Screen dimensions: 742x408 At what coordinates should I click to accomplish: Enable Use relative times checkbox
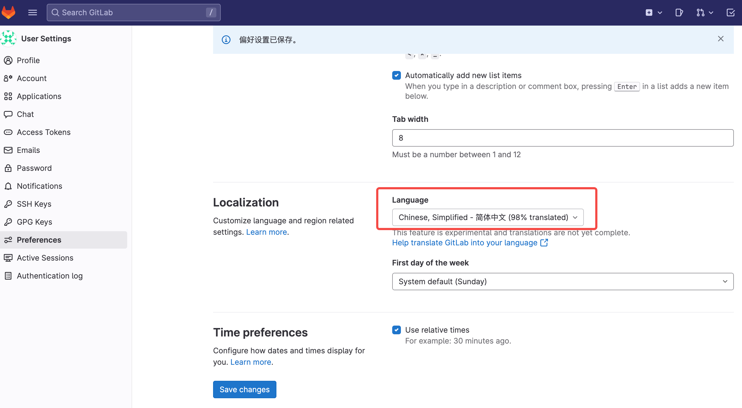397,330
